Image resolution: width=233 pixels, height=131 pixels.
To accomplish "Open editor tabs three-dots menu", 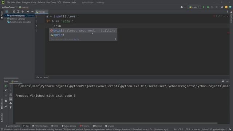I will [x=227, y=12].
